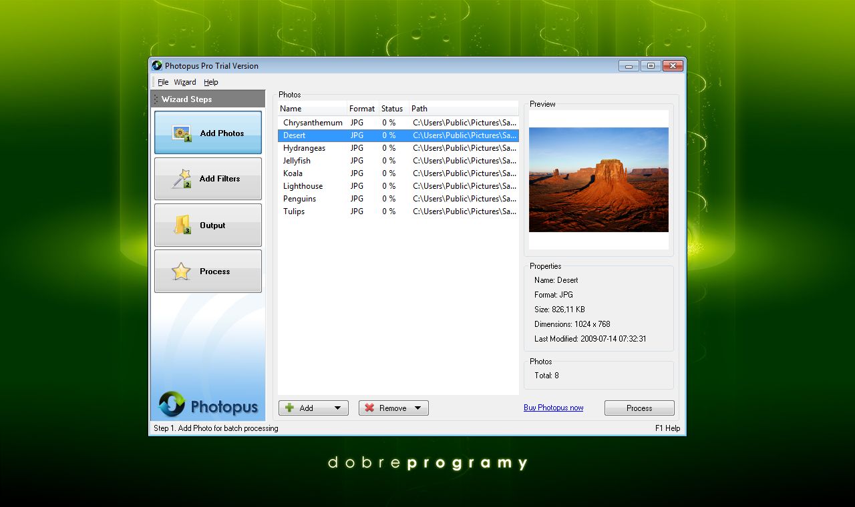855x507 pixels.
Task: Click the green plus Add icon
Action: click(x=289, y=408)
